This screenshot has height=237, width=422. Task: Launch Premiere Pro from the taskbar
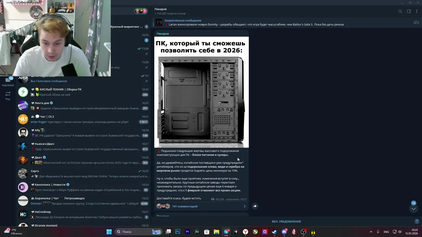(x=187, y=232)
